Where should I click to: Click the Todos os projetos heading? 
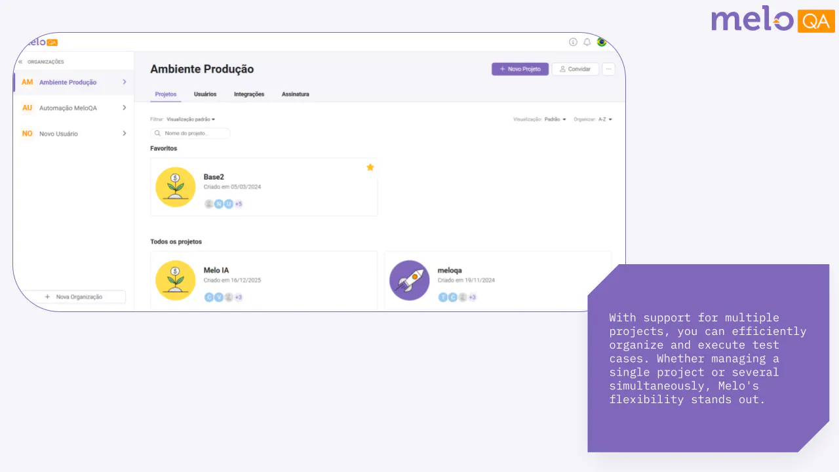coord(176,242)
